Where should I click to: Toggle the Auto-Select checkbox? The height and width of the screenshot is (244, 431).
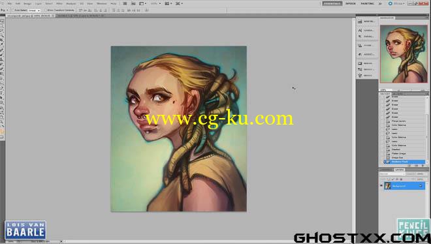click(x=12, y=10)
